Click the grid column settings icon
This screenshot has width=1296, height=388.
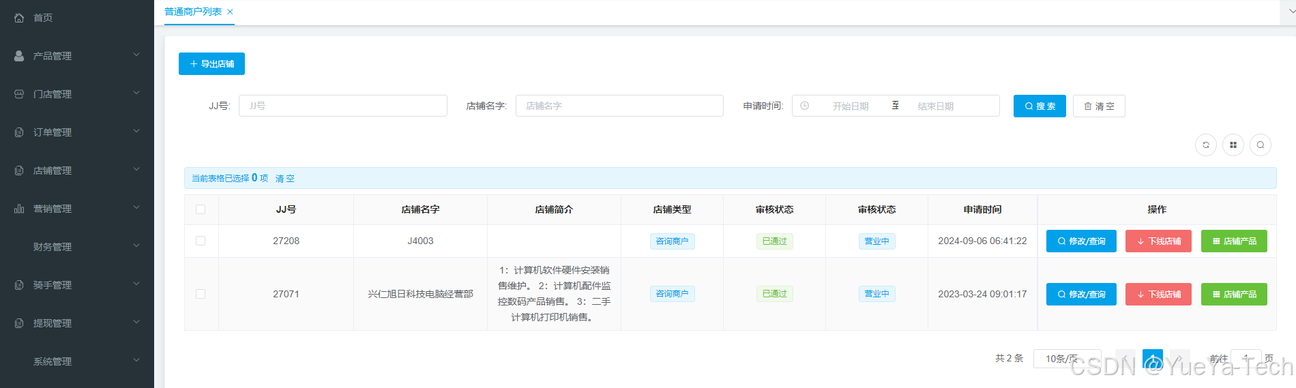point(1233,145)
